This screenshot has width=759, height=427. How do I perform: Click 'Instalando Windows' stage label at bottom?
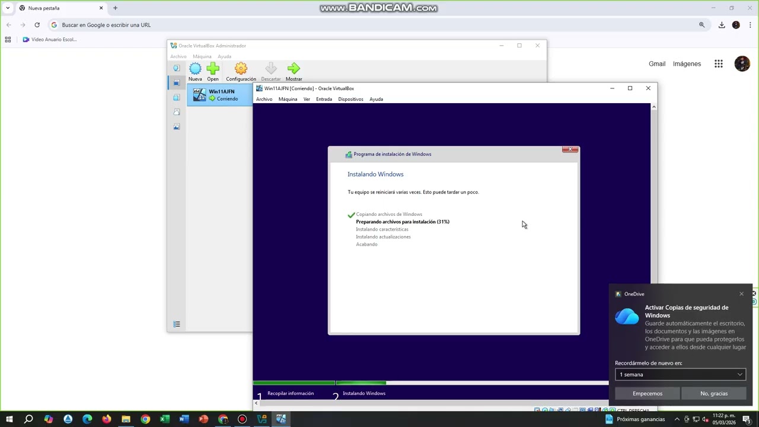(364, 393)
